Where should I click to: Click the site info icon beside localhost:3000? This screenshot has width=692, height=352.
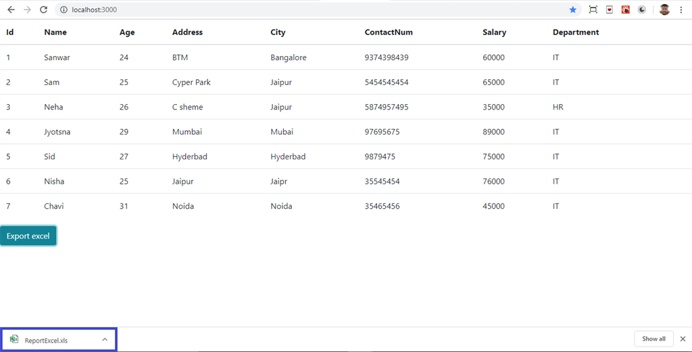pyautogui.click(x=64, y=9)
